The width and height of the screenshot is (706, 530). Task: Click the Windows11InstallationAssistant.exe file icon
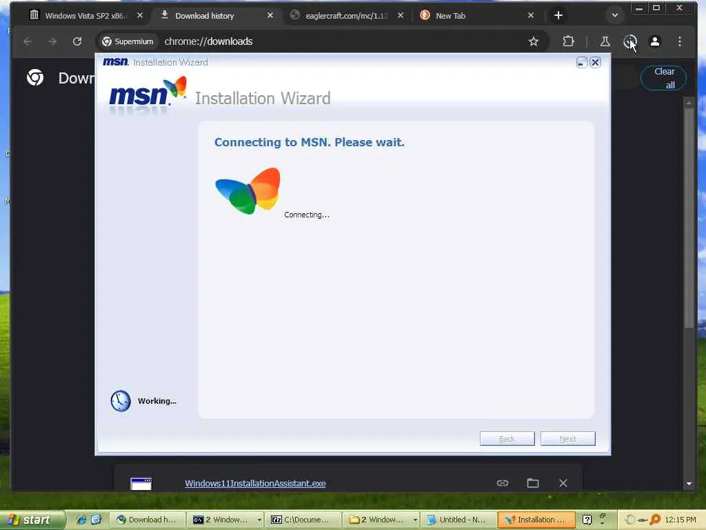[141, 484]
